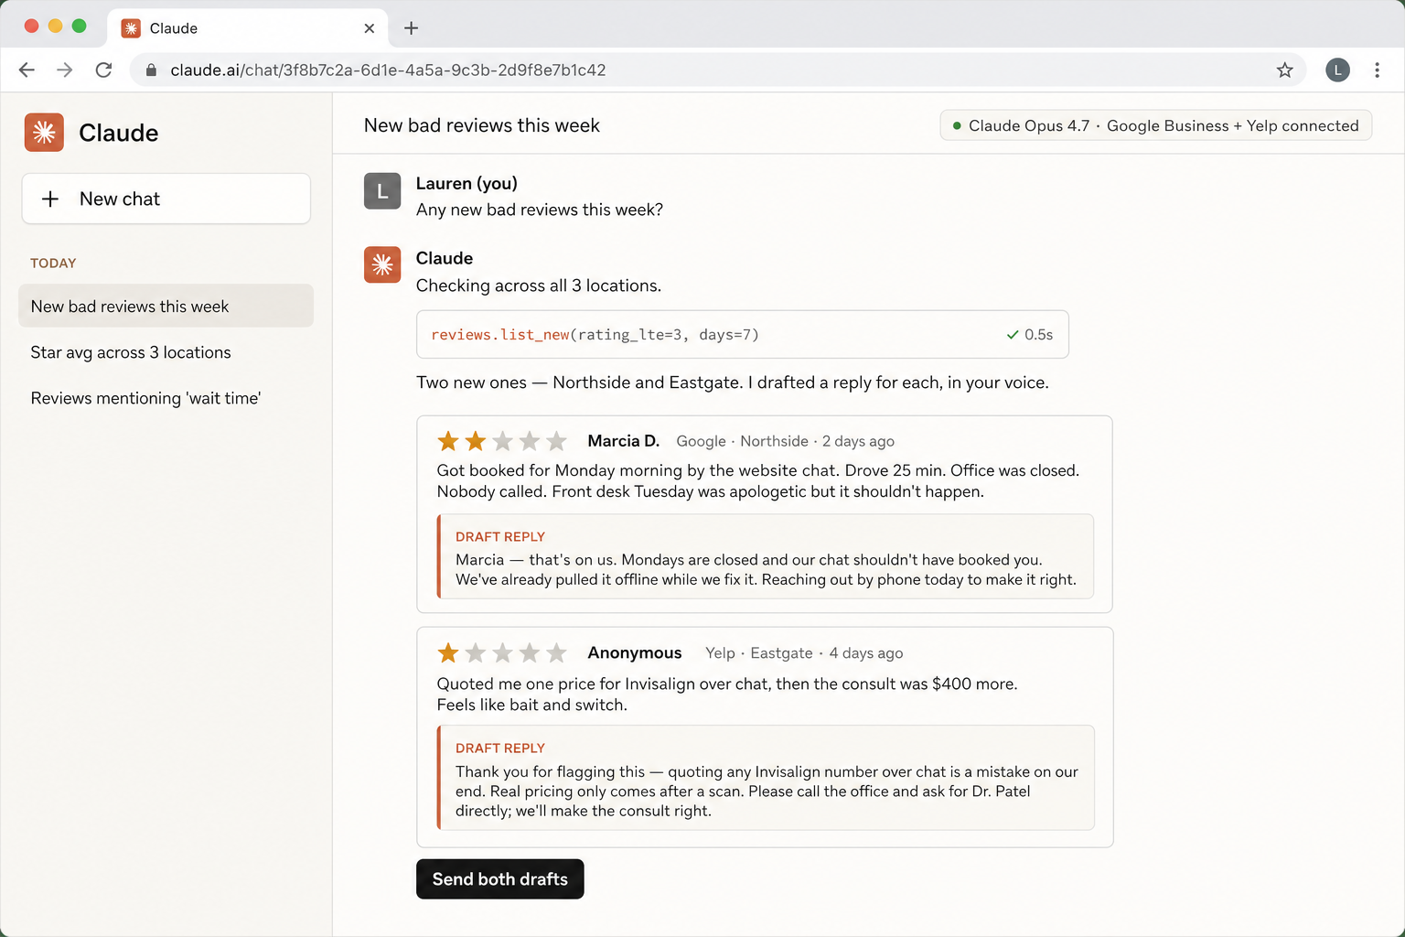Click 'Google · Northside · 2 days ago' source

pyautogui.click(x=785, y=441)
